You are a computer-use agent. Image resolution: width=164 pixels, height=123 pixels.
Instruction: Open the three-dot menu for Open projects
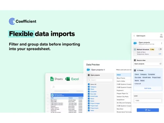pos(161,43)
